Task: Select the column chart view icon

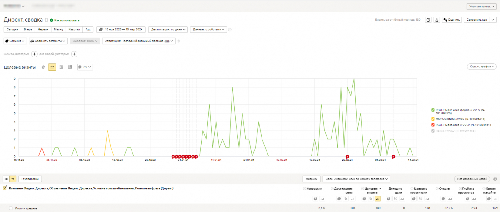Action: pos(70,67)
